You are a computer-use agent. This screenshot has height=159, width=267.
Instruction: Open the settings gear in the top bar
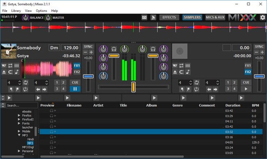point(263,17)
